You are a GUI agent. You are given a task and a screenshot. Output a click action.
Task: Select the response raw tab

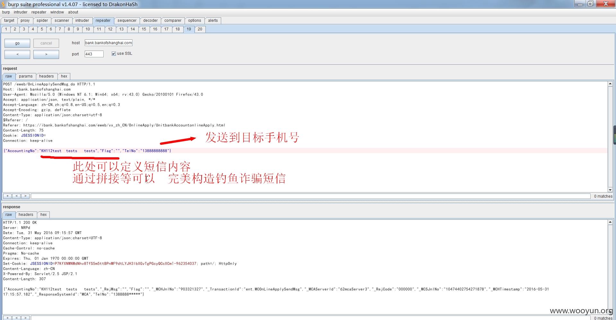pyautogui.click(x=9, y=215)
